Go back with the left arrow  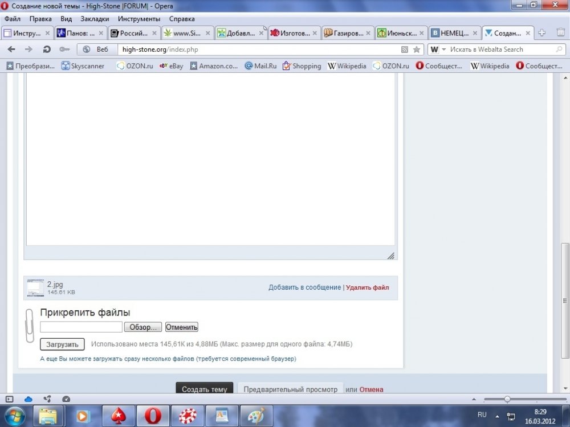pos(11,50)
